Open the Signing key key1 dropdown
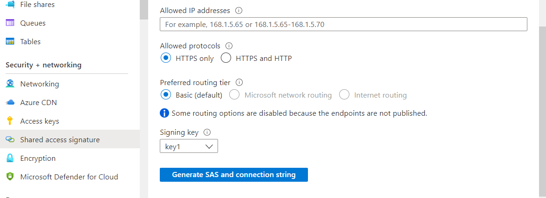Viewport: 546px width, 198px height. pyautogui.click(x=189, y=146)
